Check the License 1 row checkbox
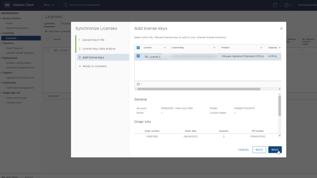The width and height of the screenshot is (317, 178). click(x=47, y=50)
